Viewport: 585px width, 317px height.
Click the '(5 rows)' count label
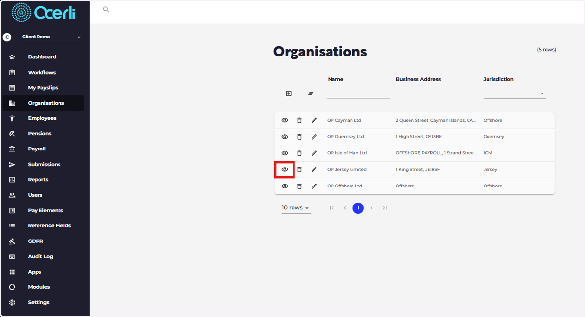546,50
